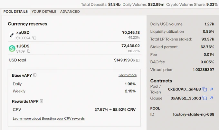The image size is (219, 130).
Task: Click the green sUSDS token logo
Action: pyautogui.click(x=12, y=48)
